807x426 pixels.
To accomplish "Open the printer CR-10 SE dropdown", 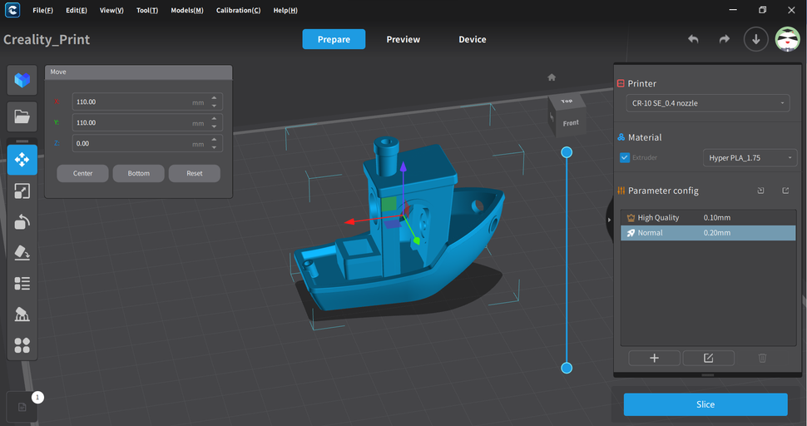I will (x=706, y=102).
